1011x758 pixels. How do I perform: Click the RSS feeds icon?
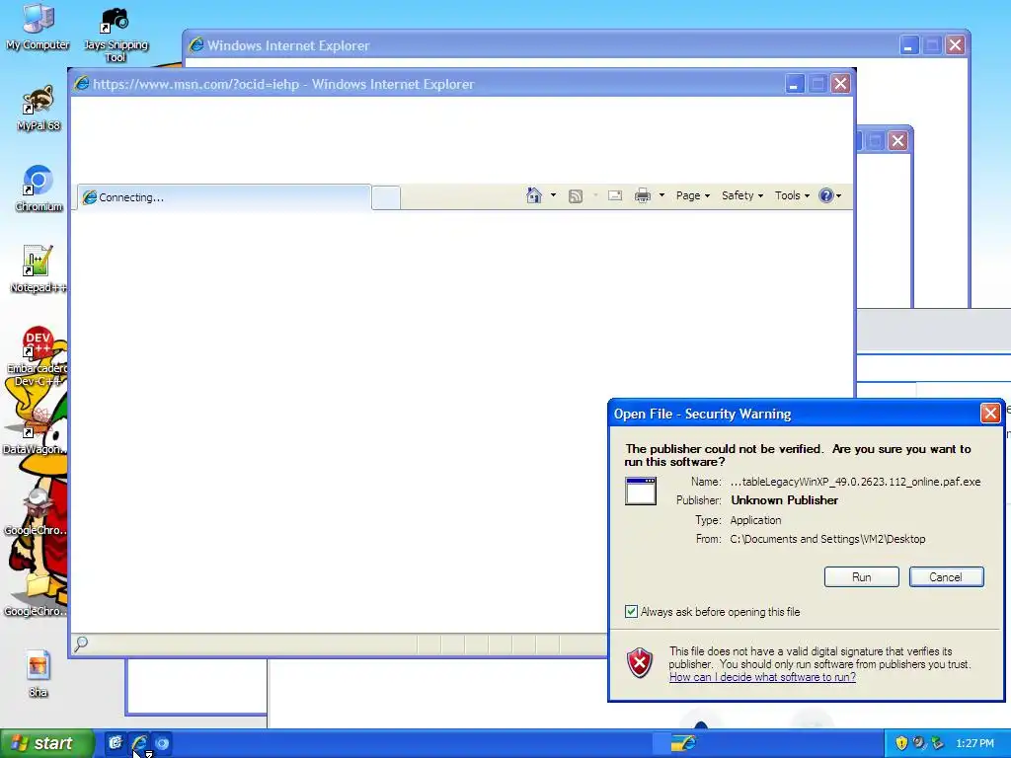point(576,196)
